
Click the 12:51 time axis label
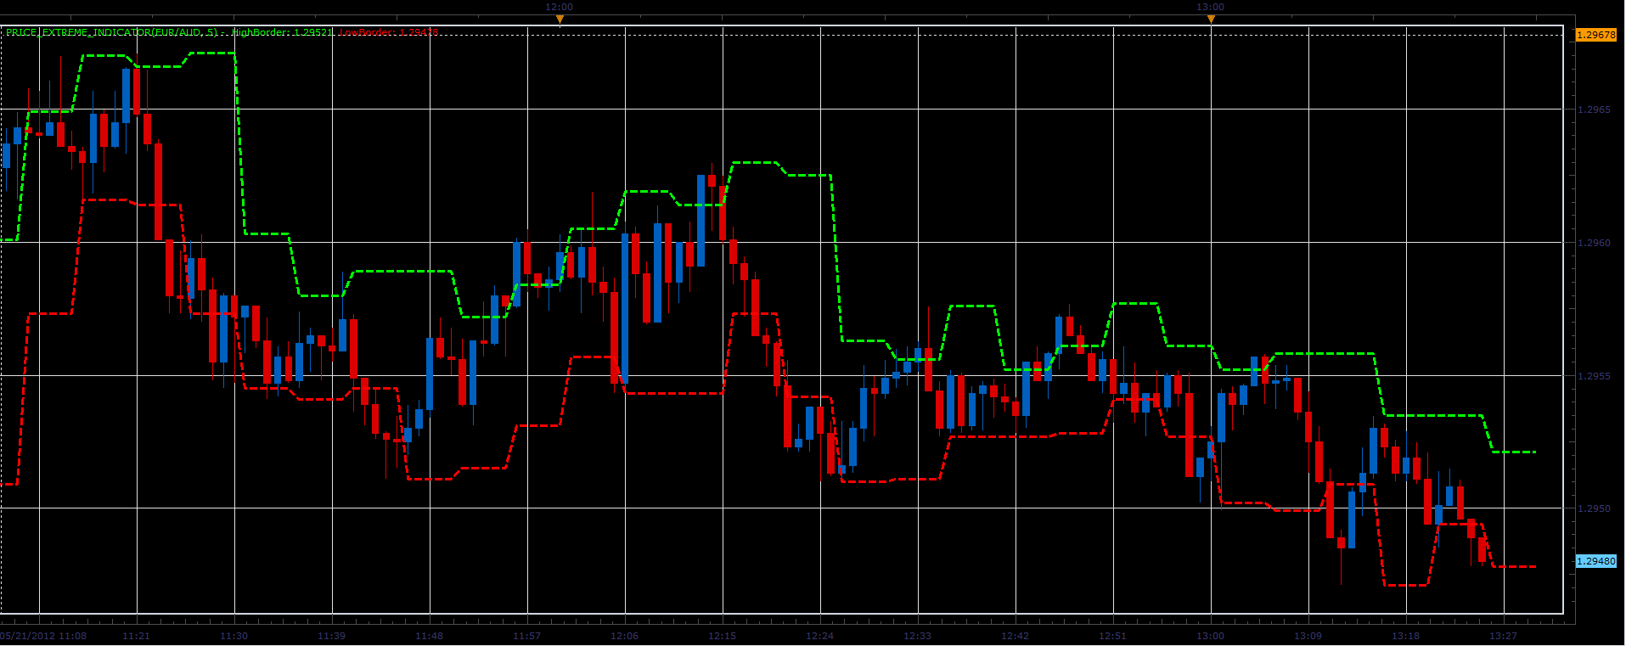point(1113,636)
